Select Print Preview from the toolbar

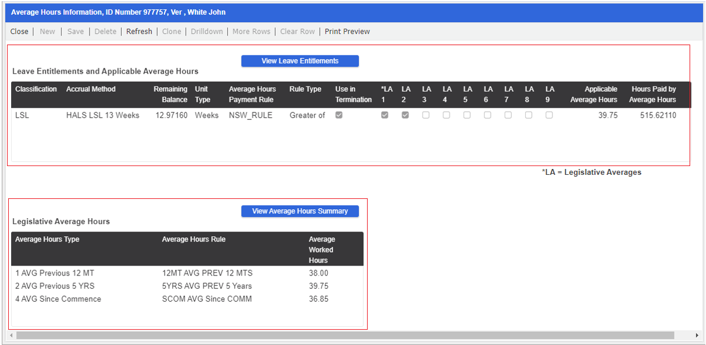pyautogui.click(x=347, y=31)
